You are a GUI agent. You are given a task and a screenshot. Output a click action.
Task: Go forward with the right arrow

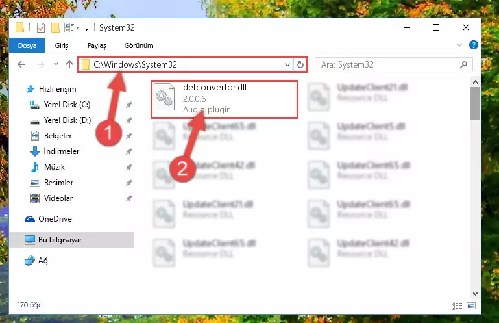pyautogui.click(x=40, y=64)
